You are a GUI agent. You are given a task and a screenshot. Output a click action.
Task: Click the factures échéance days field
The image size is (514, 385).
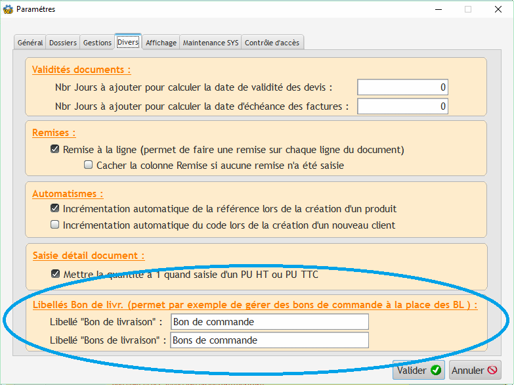coord(402,106)
